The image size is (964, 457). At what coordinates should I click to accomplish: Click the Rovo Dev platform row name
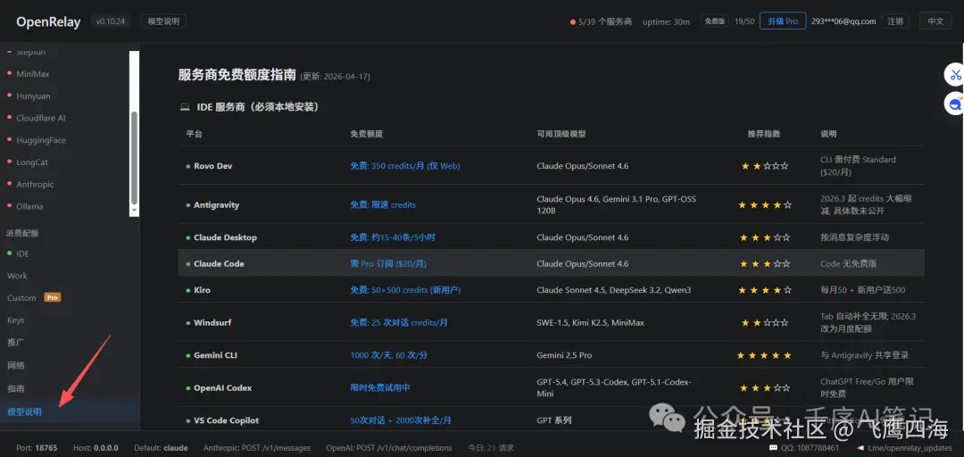point(212,166)
